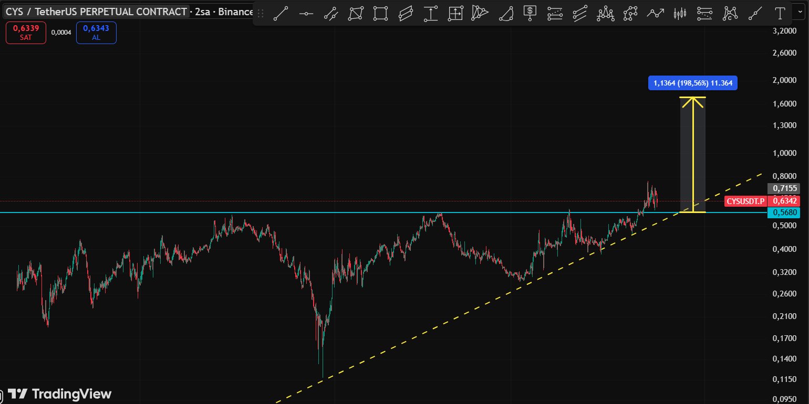This screenshot has width=809, height=404.
Task: Click the 1,0000 price axis label
Action: [x=785, y=153]
